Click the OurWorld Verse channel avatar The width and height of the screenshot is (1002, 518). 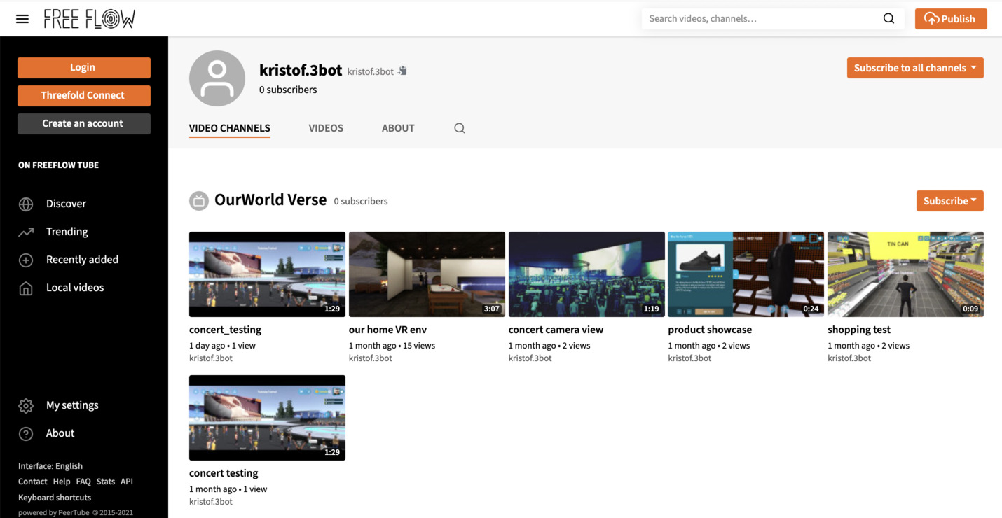pos(199,201)
